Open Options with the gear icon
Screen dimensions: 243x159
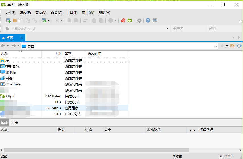point(139,20)
